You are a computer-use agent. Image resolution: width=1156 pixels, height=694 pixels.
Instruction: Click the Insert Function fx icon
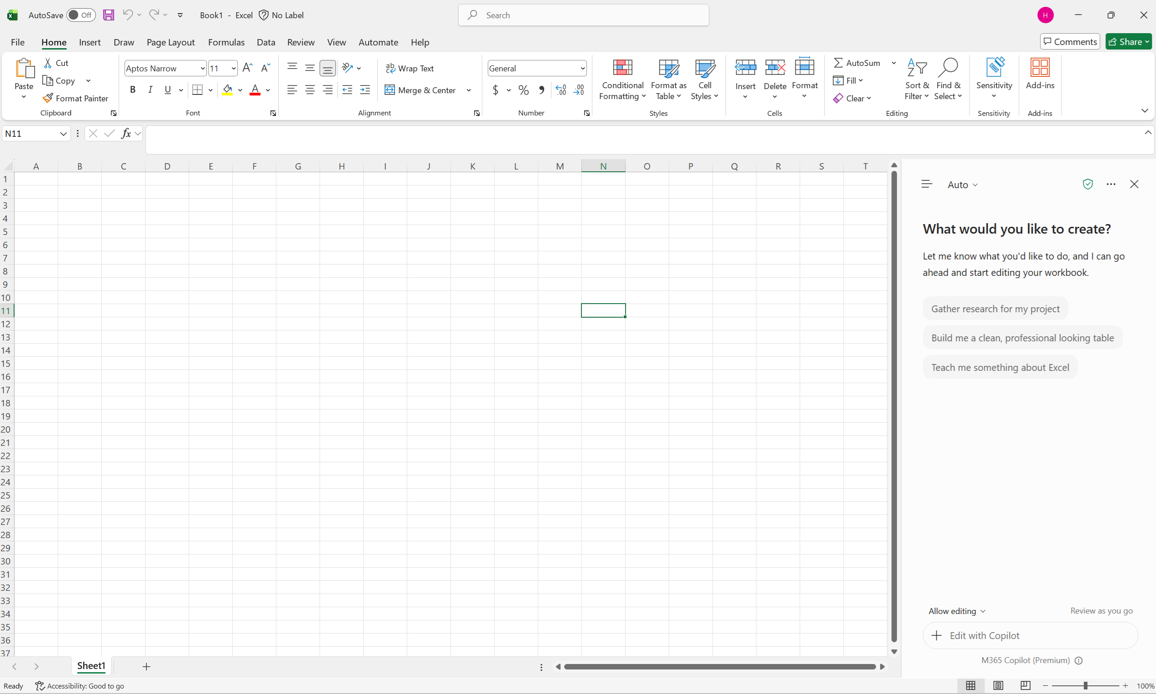point(126,133)
